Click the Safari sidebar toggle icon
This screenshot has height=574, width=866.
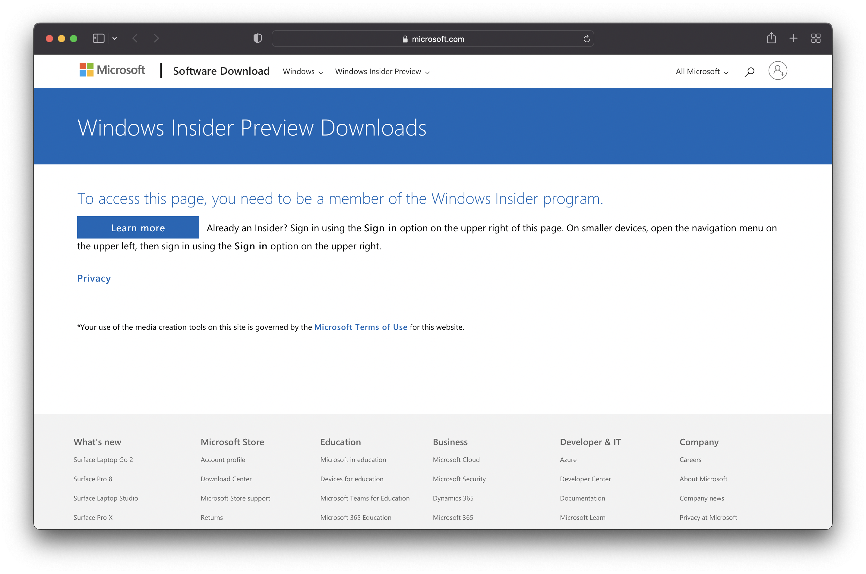(98, 39)
